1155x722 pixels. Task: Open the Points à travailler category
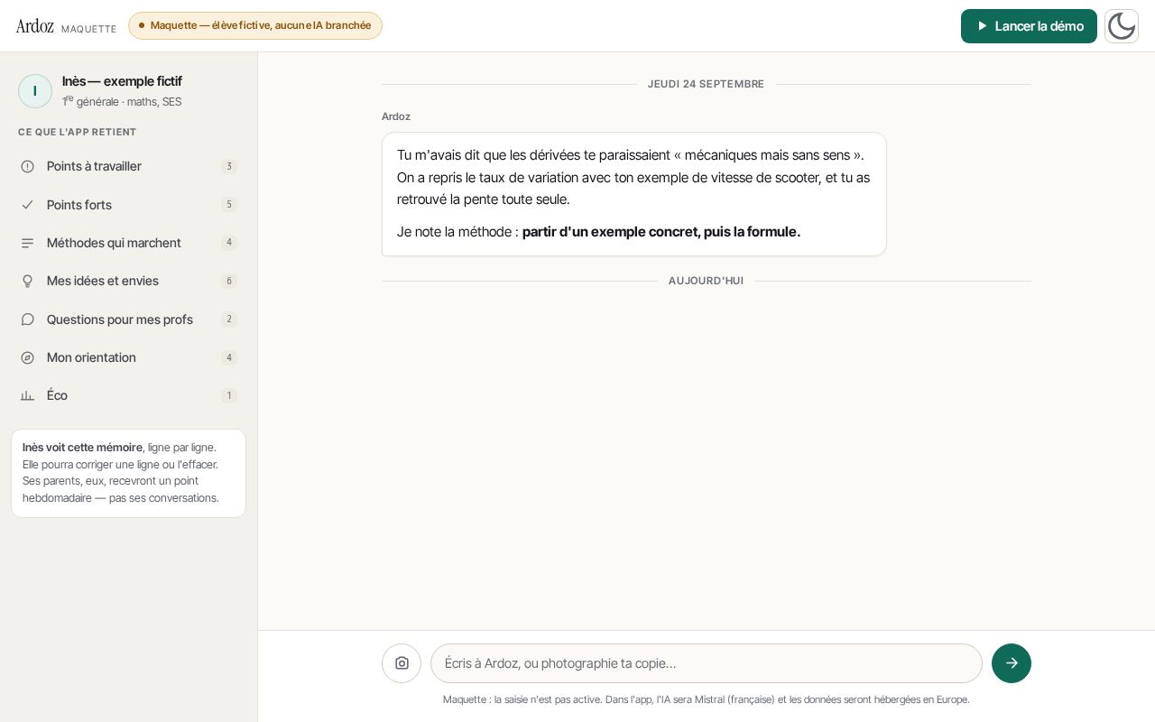[128, 166]
